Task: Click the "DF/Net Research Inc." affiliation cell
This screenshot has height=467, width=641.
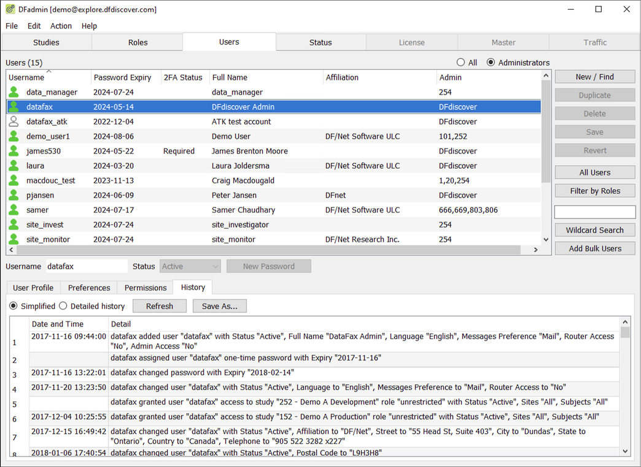Action: 362,239
